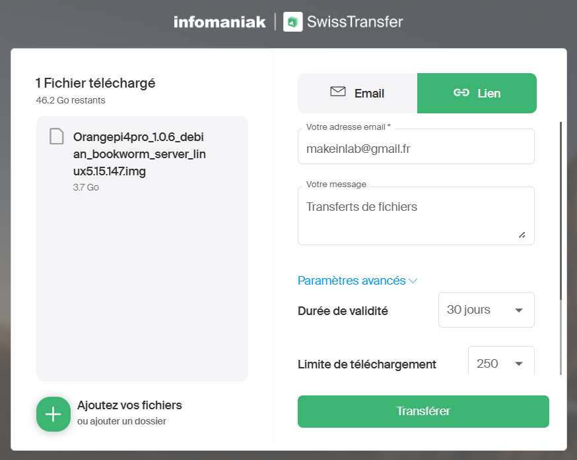Click the message box resize handle icon

[x=522, y=235]
